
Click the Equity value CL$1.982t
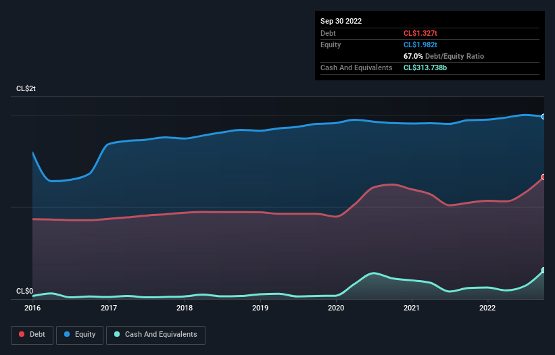[x=420, y=45]
